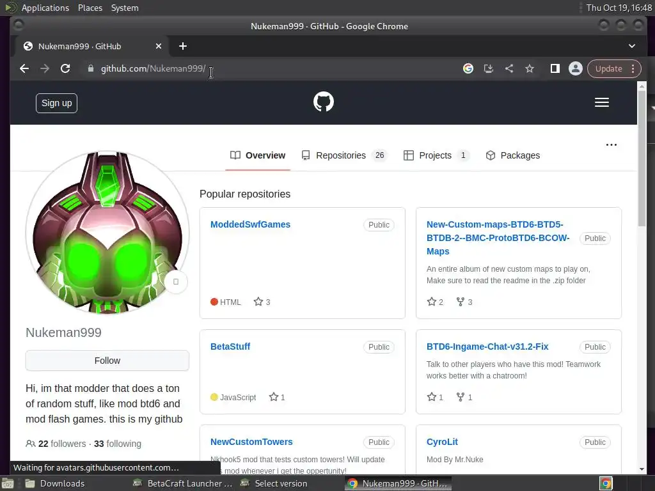The height and width of the screenshot is (491, 655).
Task: Click the clock showing Thu Oct 19, 16:48
Action: pyautogui.click(x=619, y=8)
